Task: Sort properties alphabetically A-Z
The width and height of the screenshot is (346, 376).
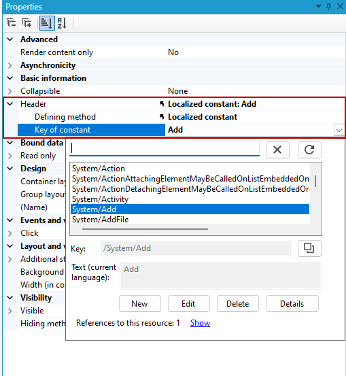Action: pos(62,23)
